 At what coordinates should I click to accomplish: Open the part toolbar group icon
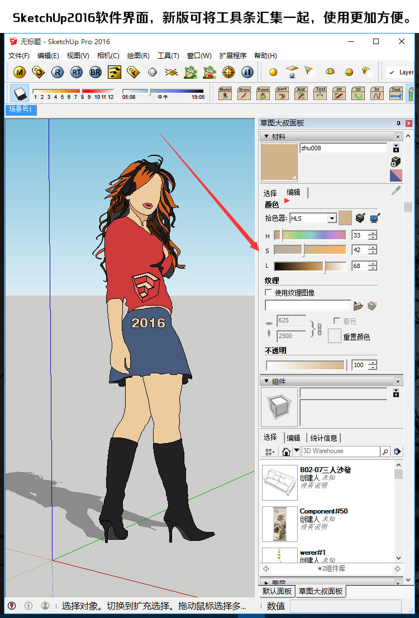(x=282, y=93)
